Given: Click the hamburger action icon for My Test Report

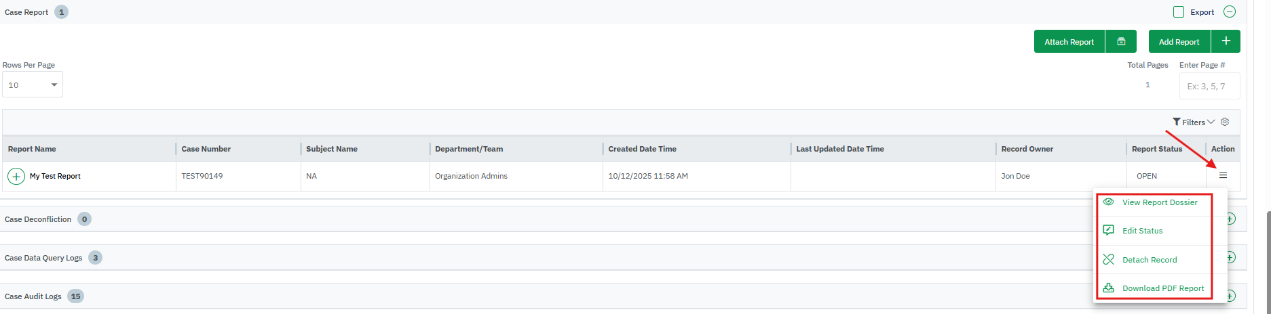Looking at the screenshot, I should coord(1223,176).
